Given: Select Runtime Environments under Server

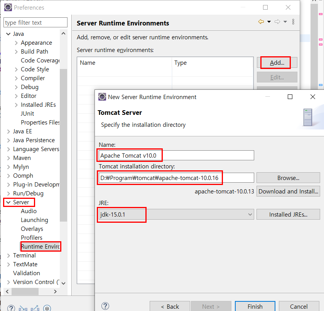Looking at the screenshot, I should click(x=40, y=247).
